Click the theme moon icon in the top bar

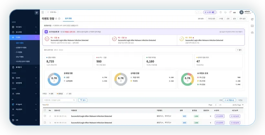click(225, 12)
